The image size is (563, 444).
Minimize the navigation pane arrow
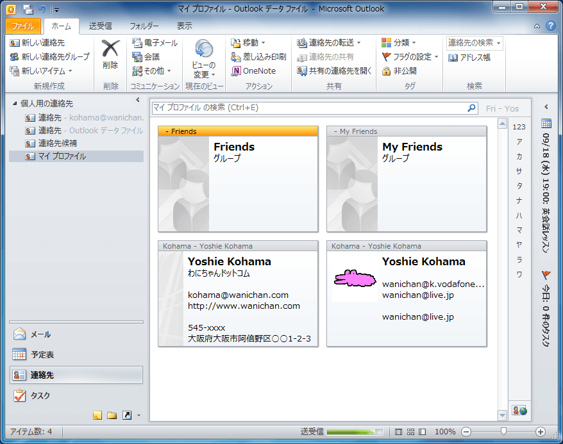[137, 100]
